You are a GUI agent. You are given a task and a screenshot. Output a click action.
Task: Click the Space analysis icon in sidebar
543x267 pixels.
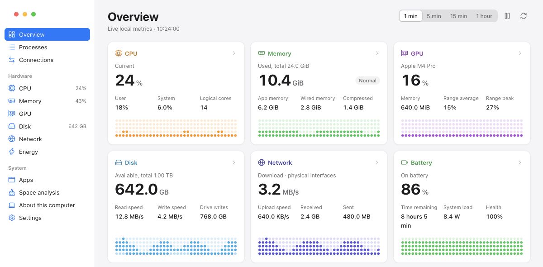pos(12,192)
